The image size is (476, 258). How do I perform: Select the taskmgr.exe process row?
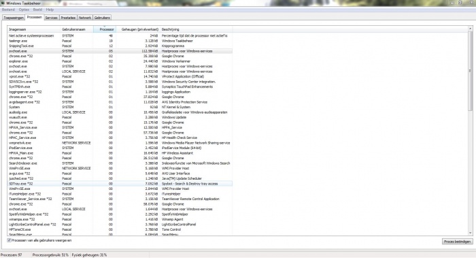(x=120, y=41)
